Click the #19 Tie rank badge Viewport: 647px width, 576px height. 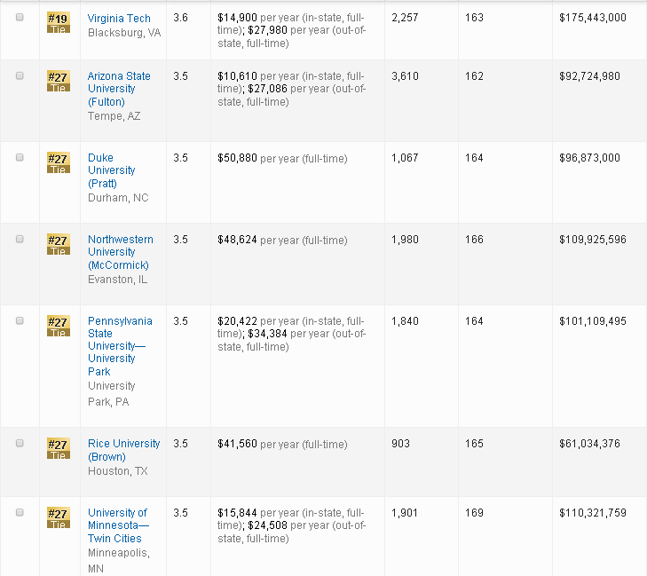click(x=58, y=23)
